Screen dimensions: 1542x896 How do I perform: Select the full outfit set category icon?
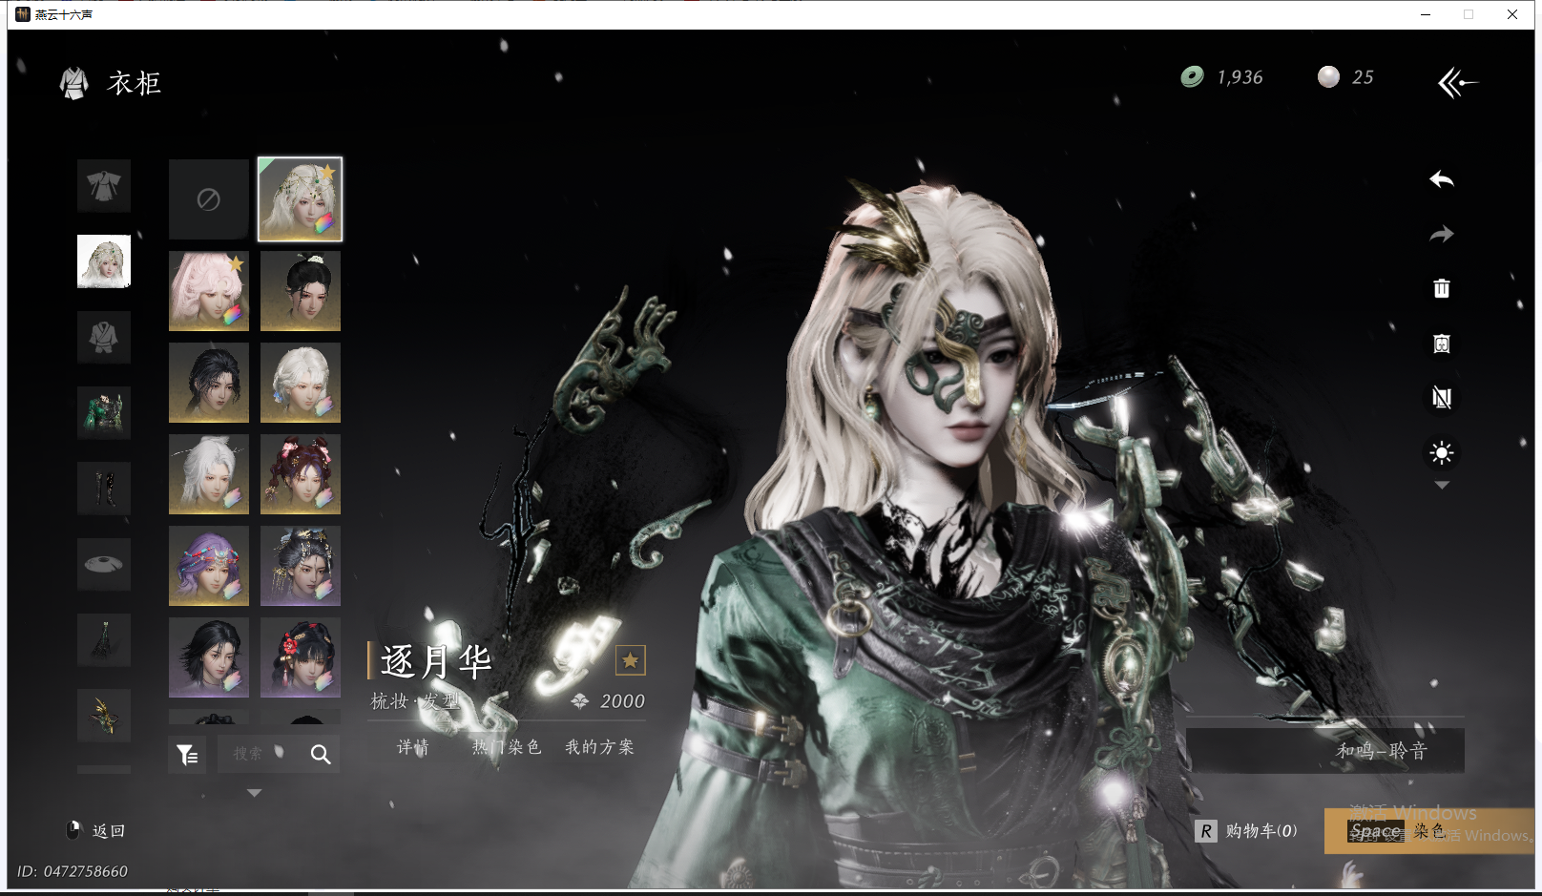pos(104,185)
